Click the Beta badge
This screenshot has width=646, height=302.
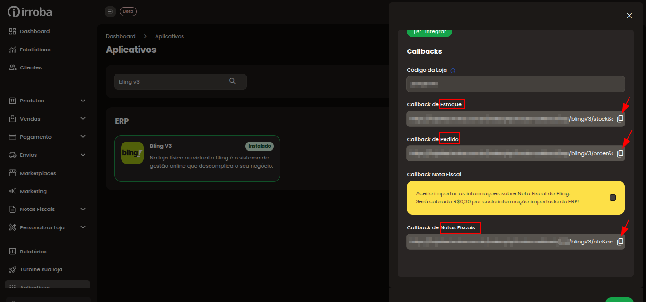[x=128, y=11]
